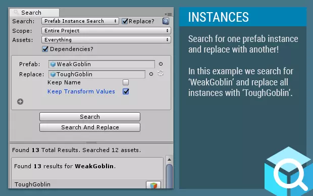Uncheck Keep Transform Values checkbox
Viewport: 313px width, 196px height.
click(x=126, y=91)
